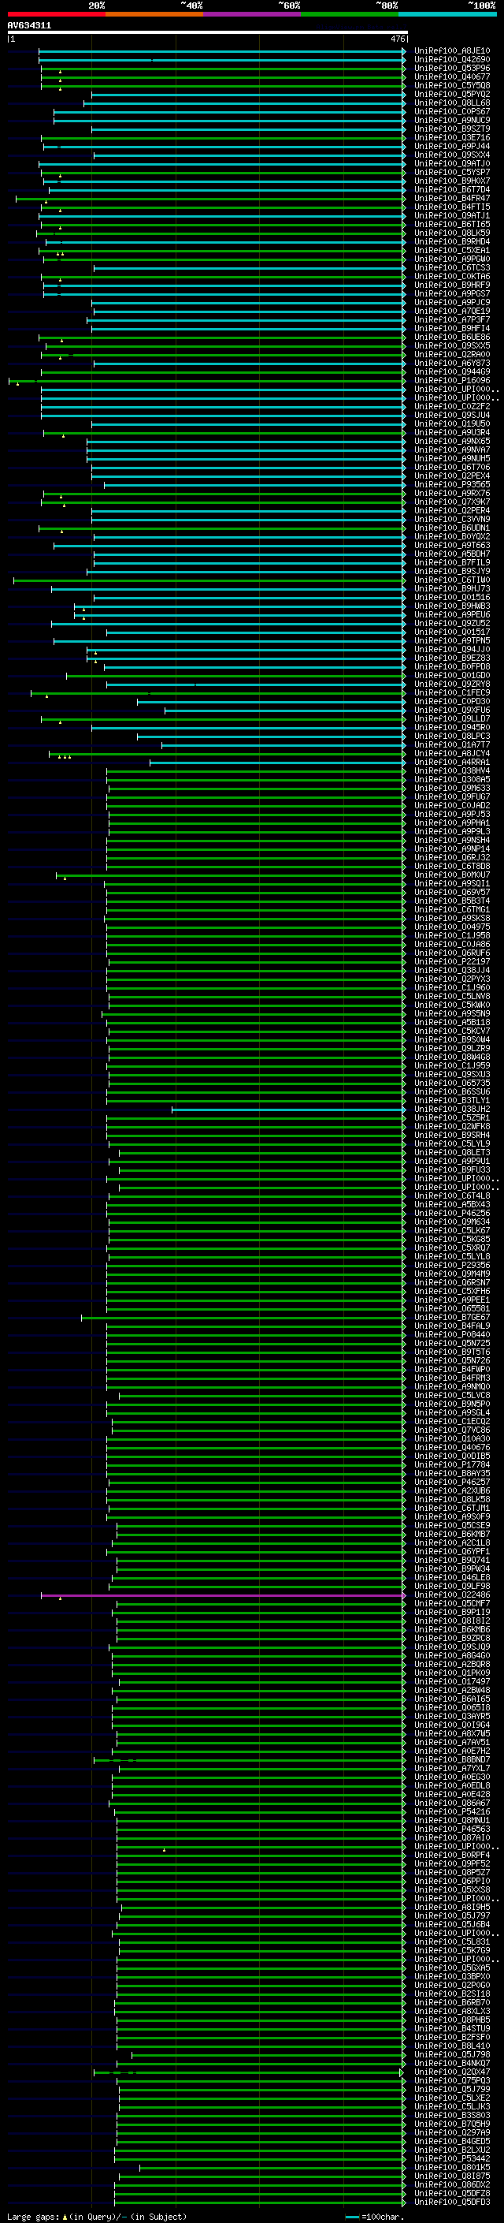Select label UniRef100_Q3E716
504x2223 pixels.
[x=452, y=137]
